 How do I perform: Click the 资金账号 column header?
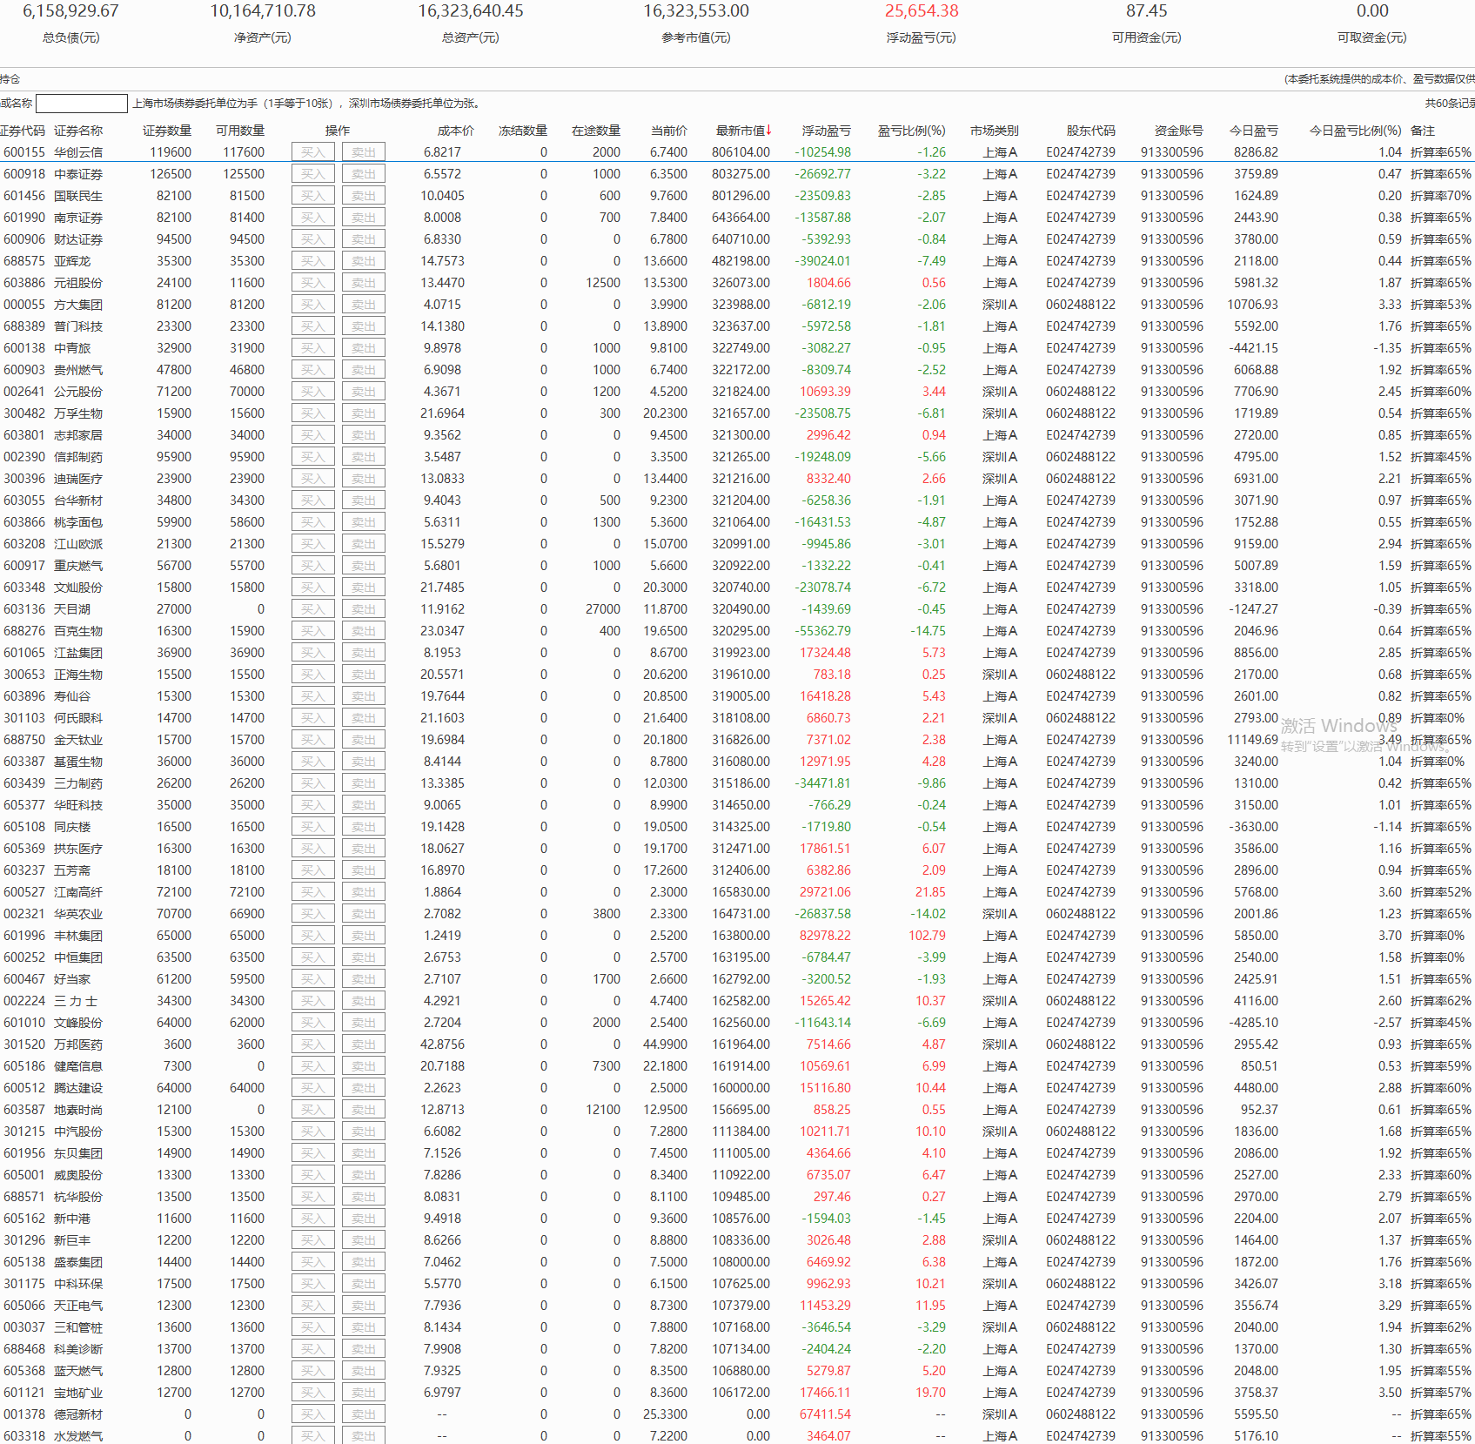(x=1179, y=131)
